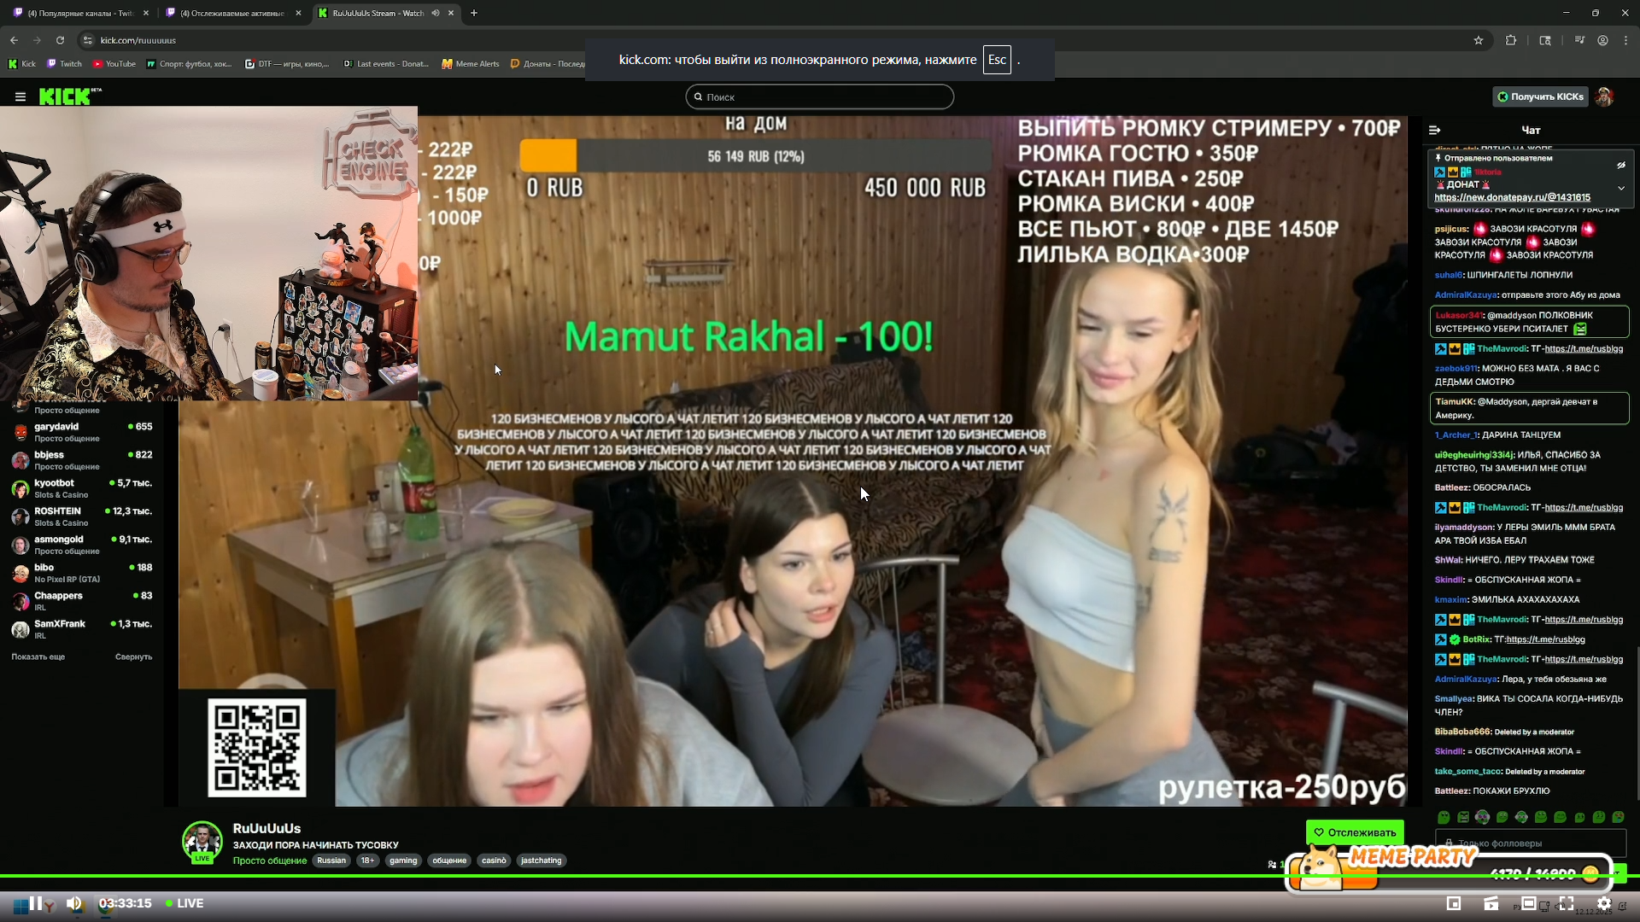Expand recommended channels with Показать еще

click(38, 656)
